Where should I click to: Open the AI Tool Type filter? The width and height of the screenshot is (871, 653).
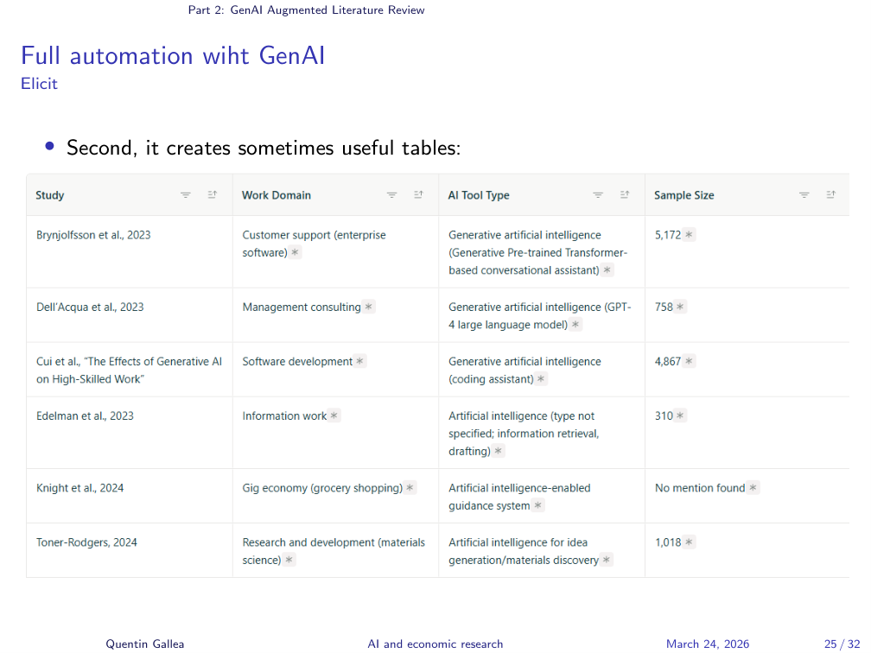click(598, 195)
